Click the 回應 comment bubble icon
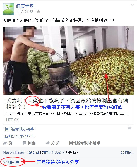The width and height of the screenshot is (137, 167). pos(24,143)
